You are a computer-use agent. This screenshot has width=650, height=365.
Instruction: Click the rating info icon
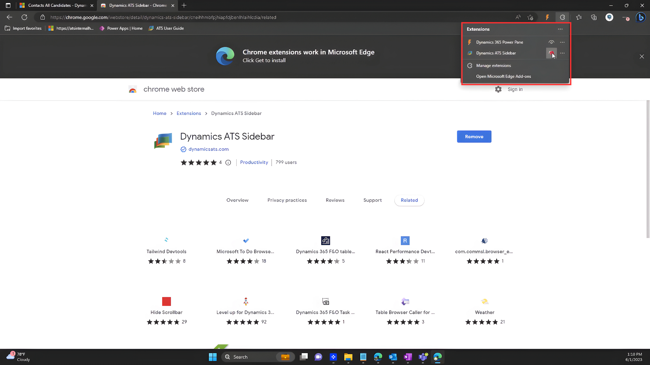(228, 163)
